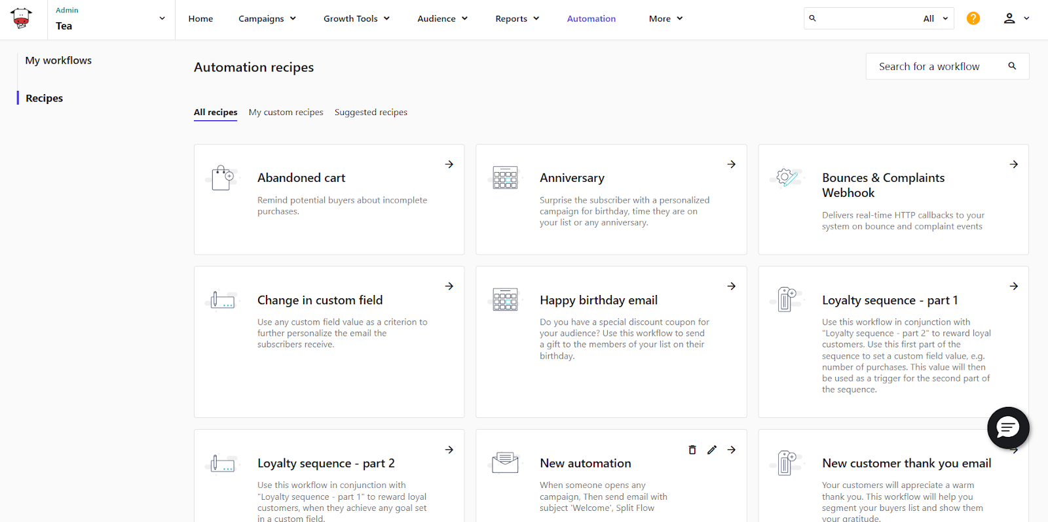Open the Change in custom field recipe
The width and height of the screenshot is (1048, 522).
[320, 300]
